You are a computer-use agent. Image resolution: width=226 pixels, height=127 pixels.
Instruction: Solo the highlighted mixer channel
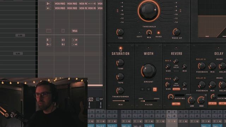tap(174, 112)
